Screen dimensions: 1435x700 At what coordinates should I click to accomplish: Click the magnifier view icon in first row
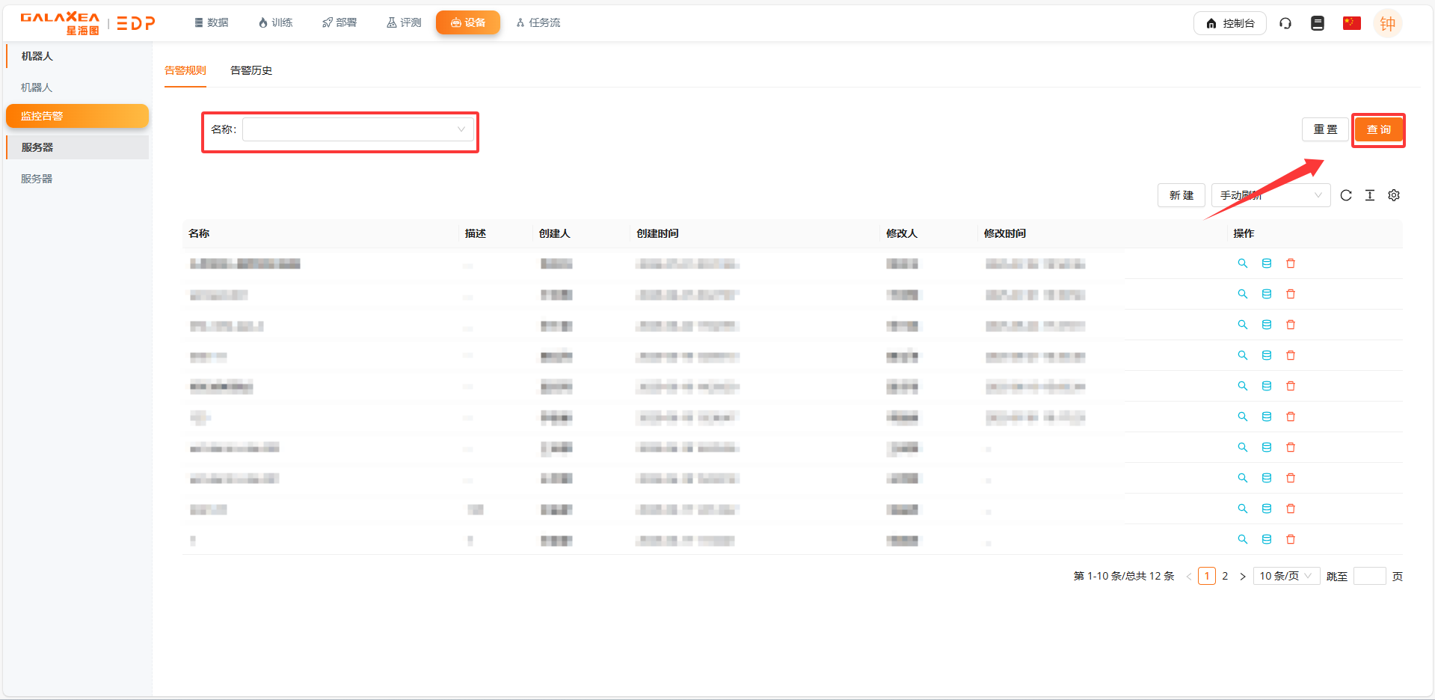1243,263
